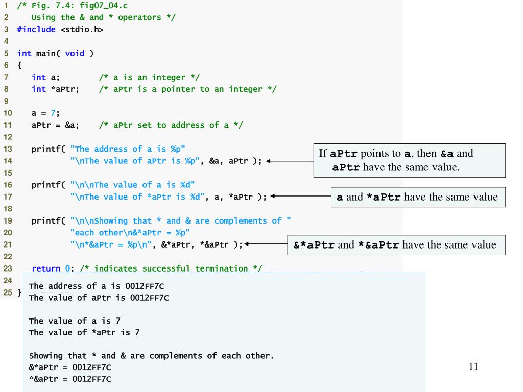The height and width of the screenshot is (392, 523).
Task: Click the string "each other\n&*aPtr = %p"
Action: (x=130, y=233)
